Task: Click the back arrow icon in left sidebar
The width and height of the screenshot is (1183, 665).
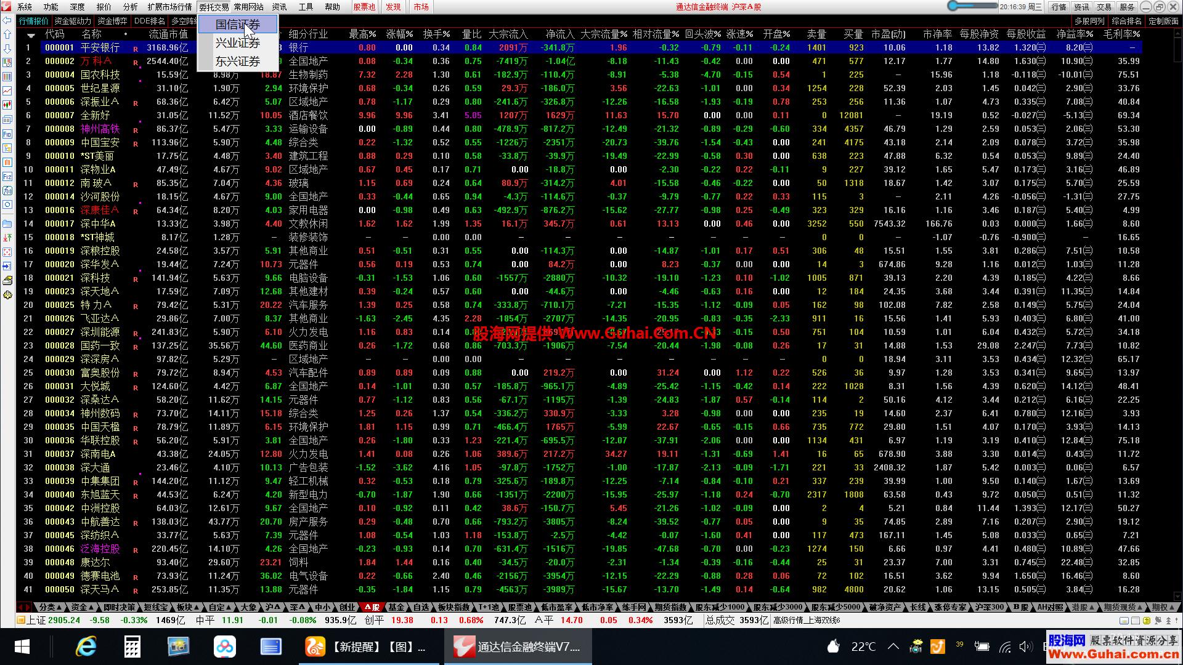Action: [x=7, y=21]
